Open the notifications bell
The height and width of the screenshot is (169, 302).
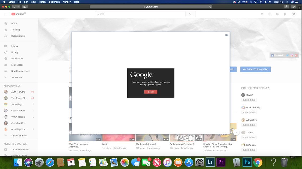(285, 14)
